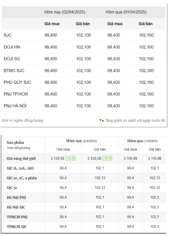Click the SJC 1L, 10L, 1KG product

pyautogui.click(x=20, y=168)
